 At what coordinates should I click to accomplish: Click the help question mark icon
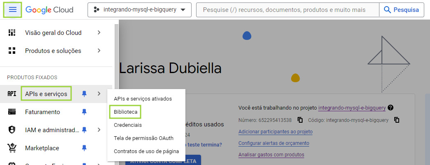coord(391,108)
